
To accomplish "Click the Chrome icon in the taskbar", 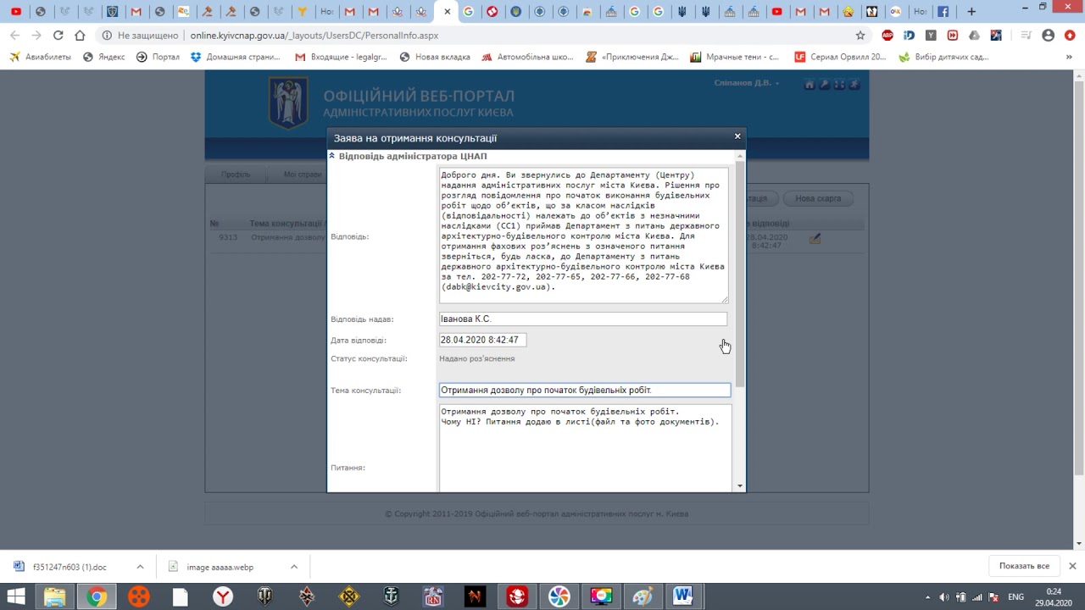I will tap(97, 597).
